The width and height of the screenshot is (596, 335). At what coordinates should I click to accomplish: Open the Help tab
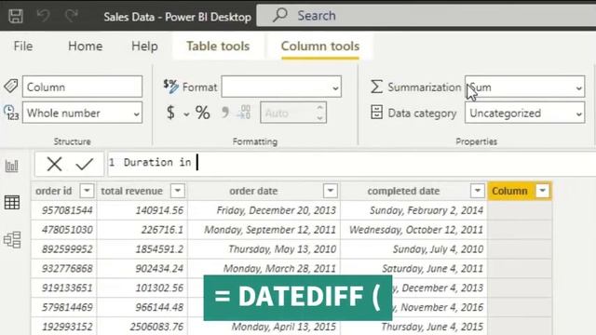click(144, 46)
